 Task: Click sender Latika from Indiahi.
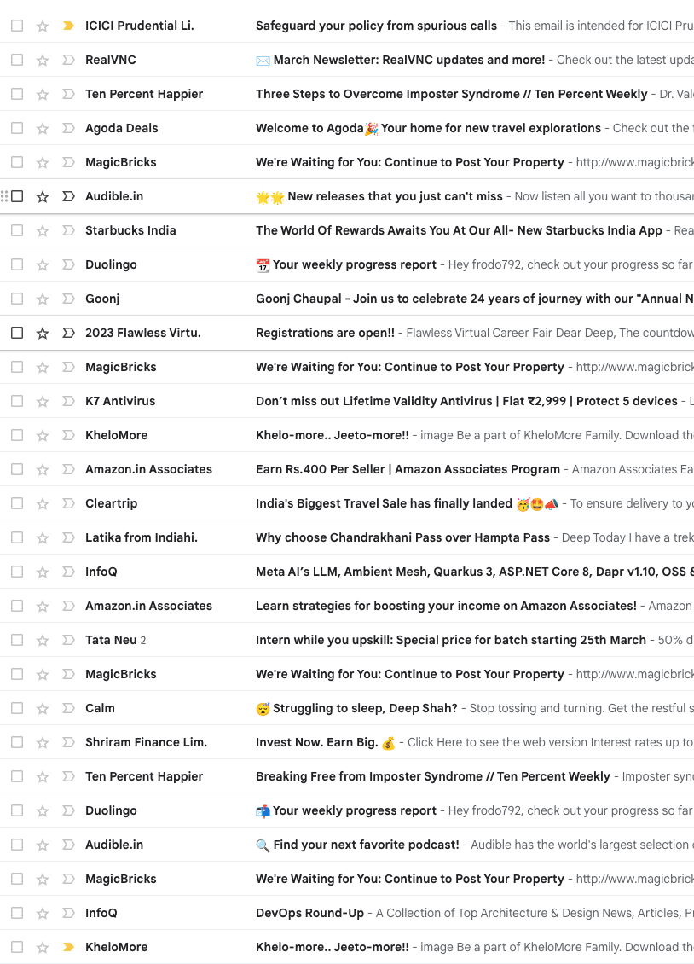tap(142, 537)
